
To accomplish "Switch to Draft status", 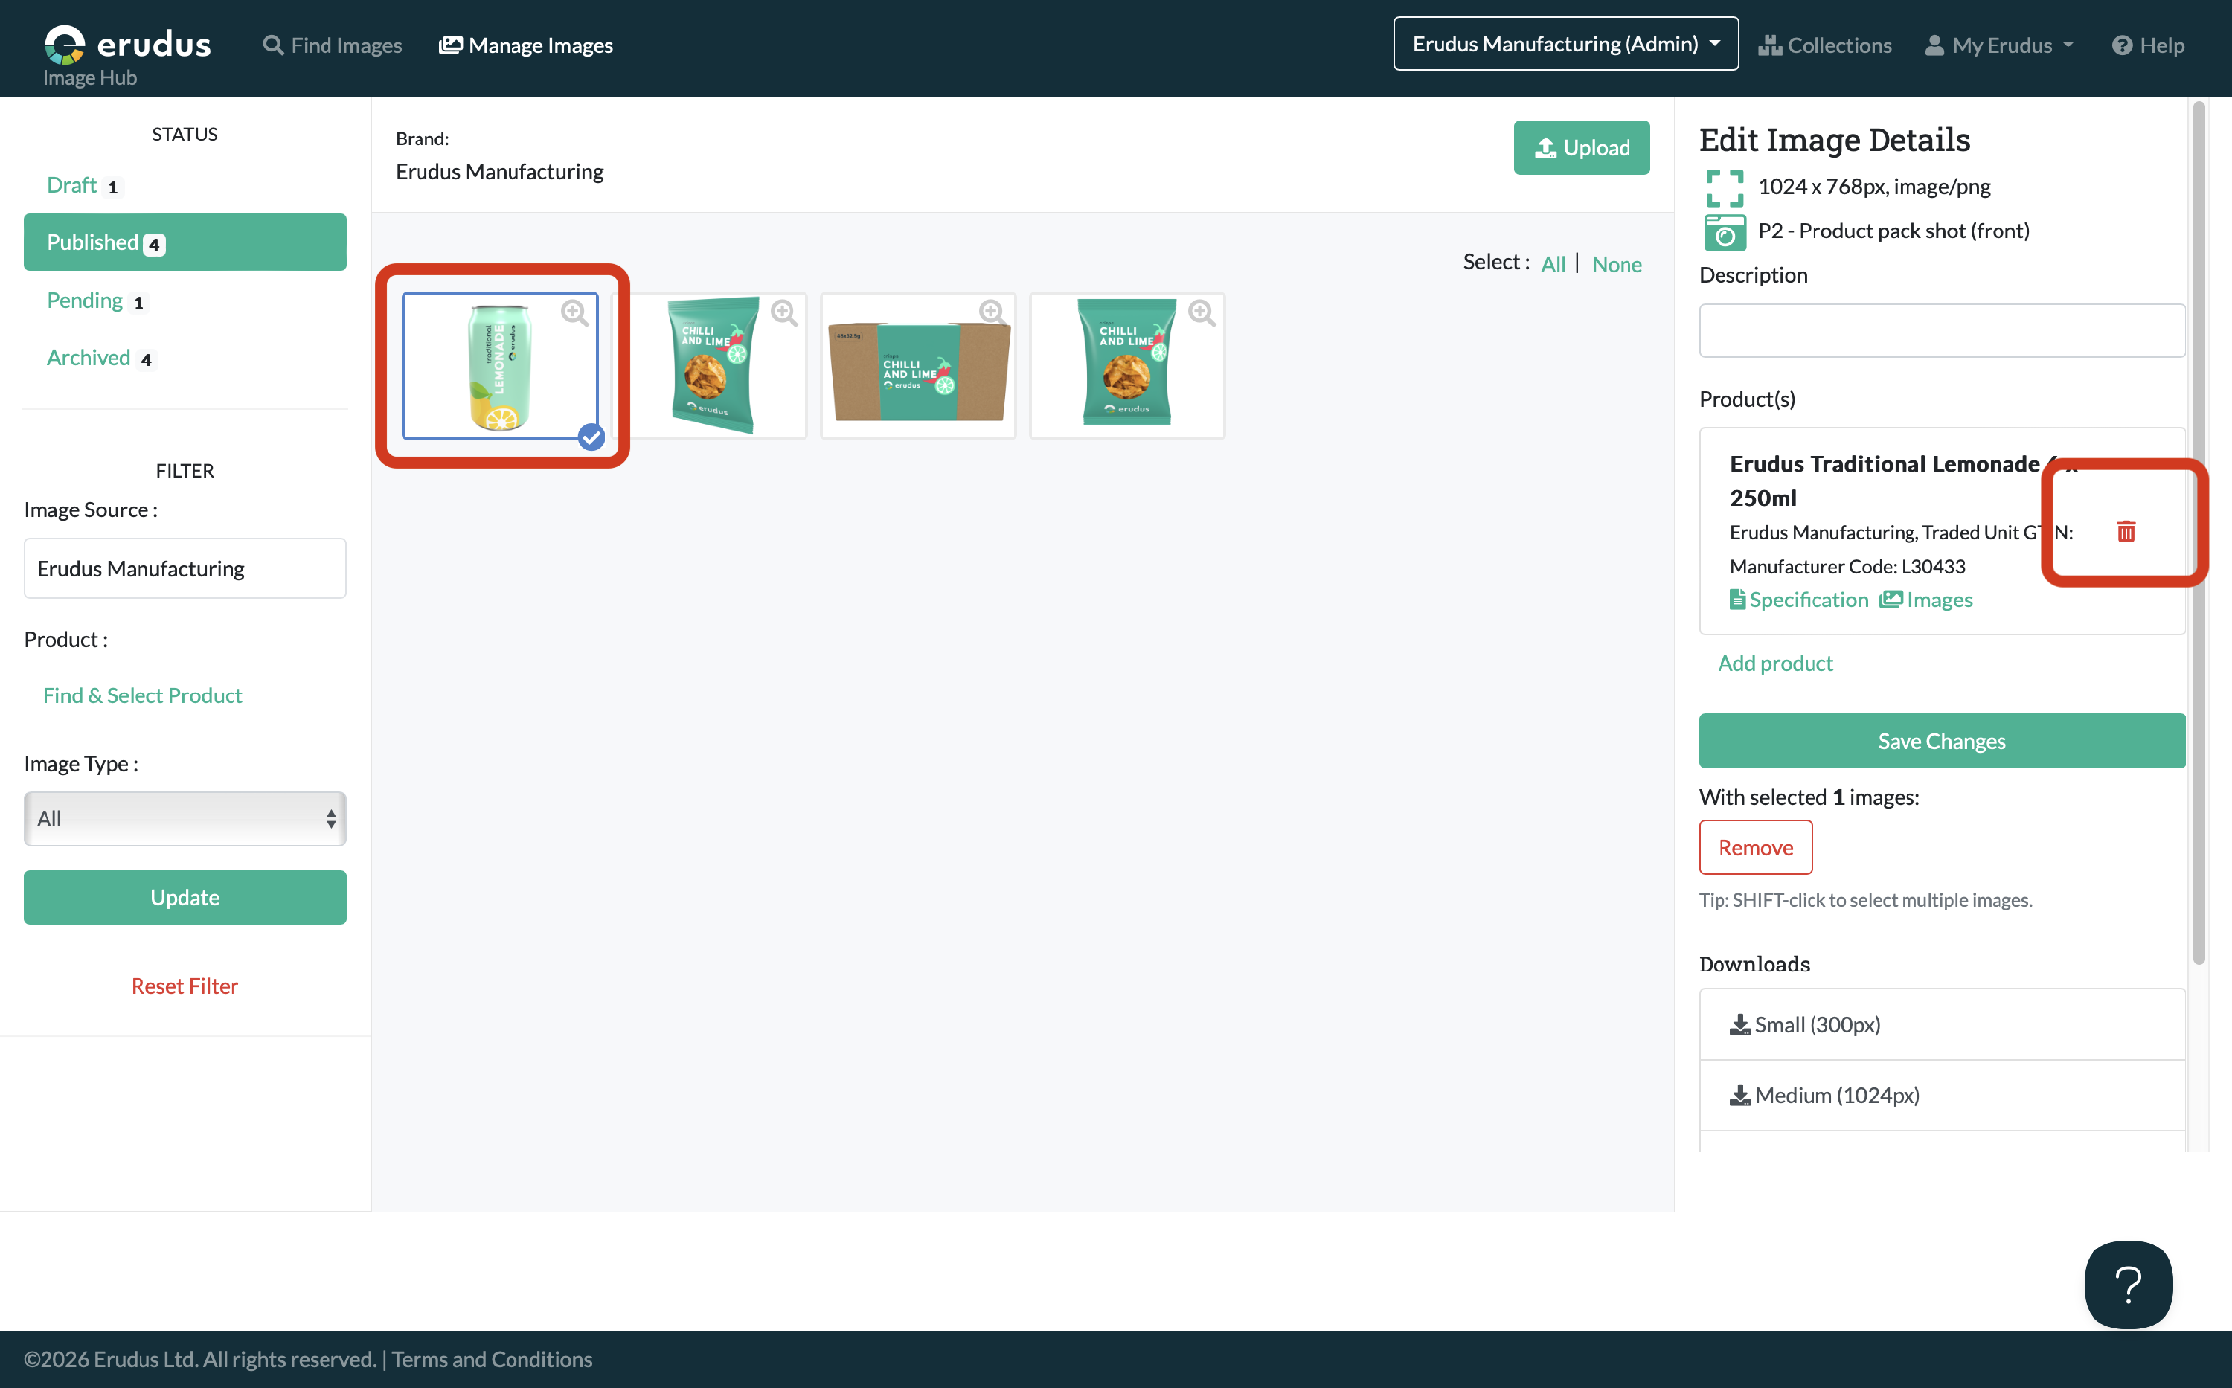I will (71, 185).
